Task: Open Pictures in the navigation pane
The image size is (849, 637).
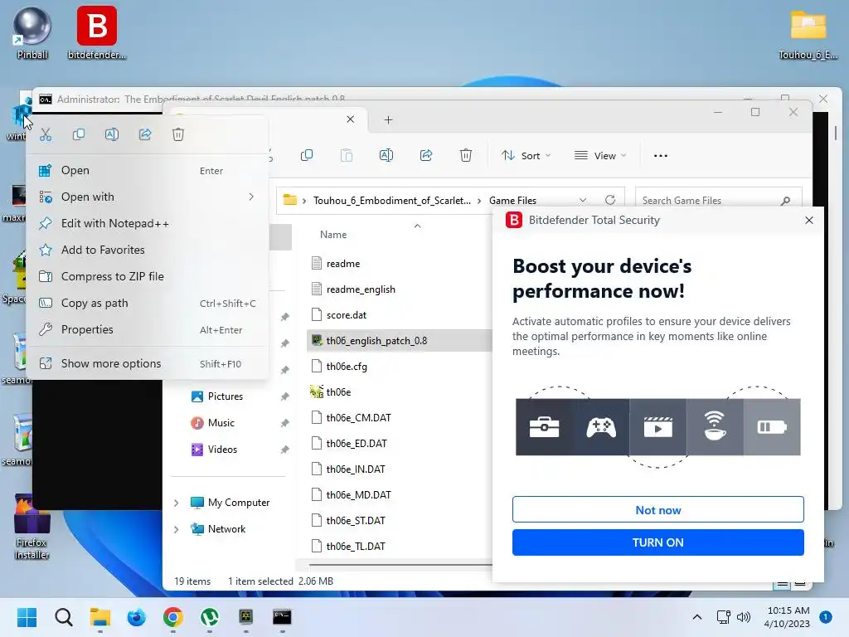Action: (226, 396)
